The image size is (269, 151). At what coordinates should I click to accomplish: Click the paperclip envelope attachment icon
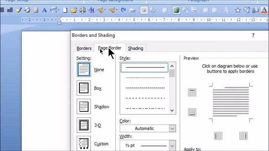coord(255,10)
